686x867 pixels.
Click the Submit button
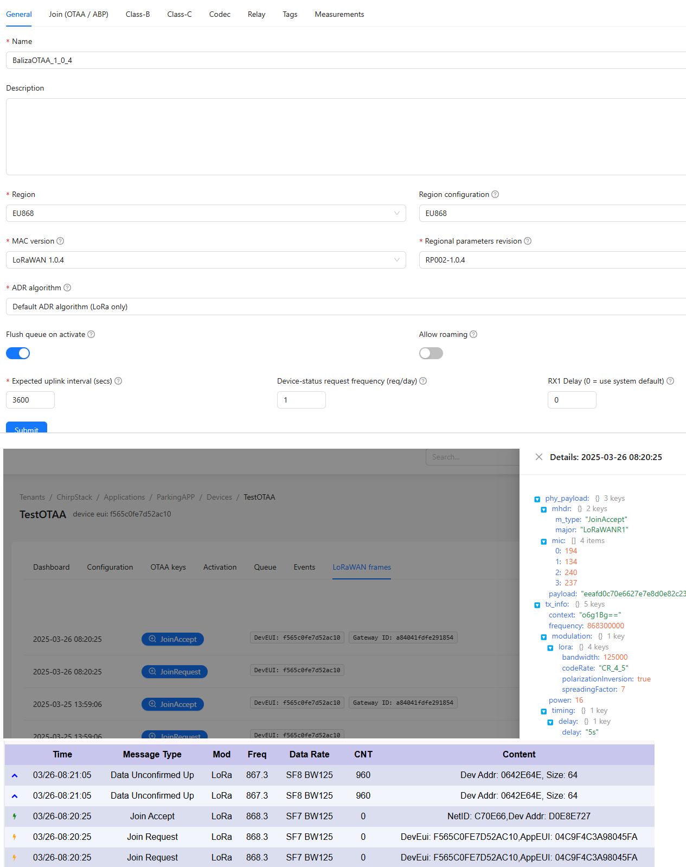tap(27, 428)
